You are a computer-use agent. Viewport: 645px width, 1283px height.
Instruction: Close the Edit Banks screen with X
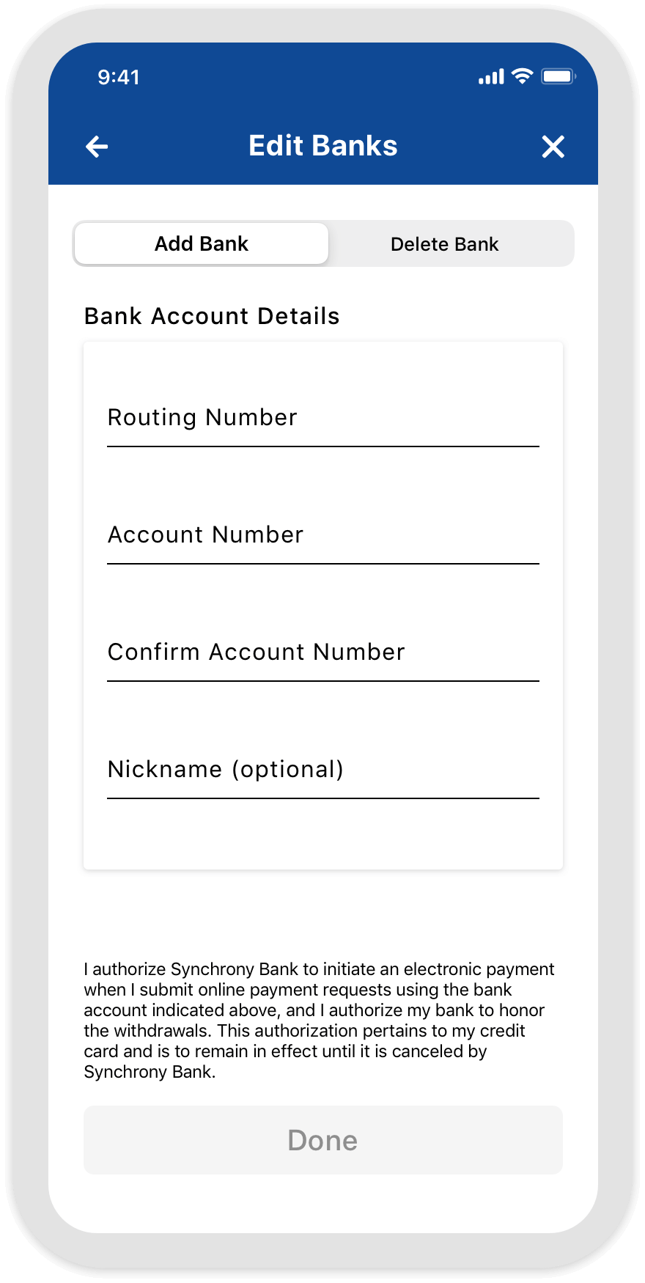[553, 147]
